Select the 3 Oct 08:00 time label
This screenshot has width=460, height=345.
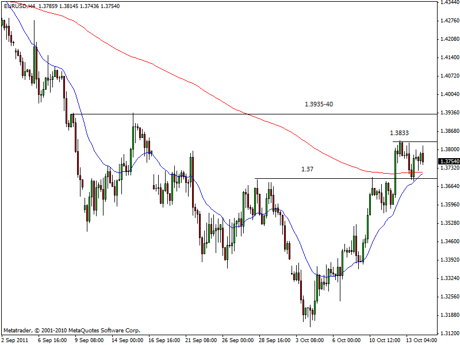coord(310,340)
